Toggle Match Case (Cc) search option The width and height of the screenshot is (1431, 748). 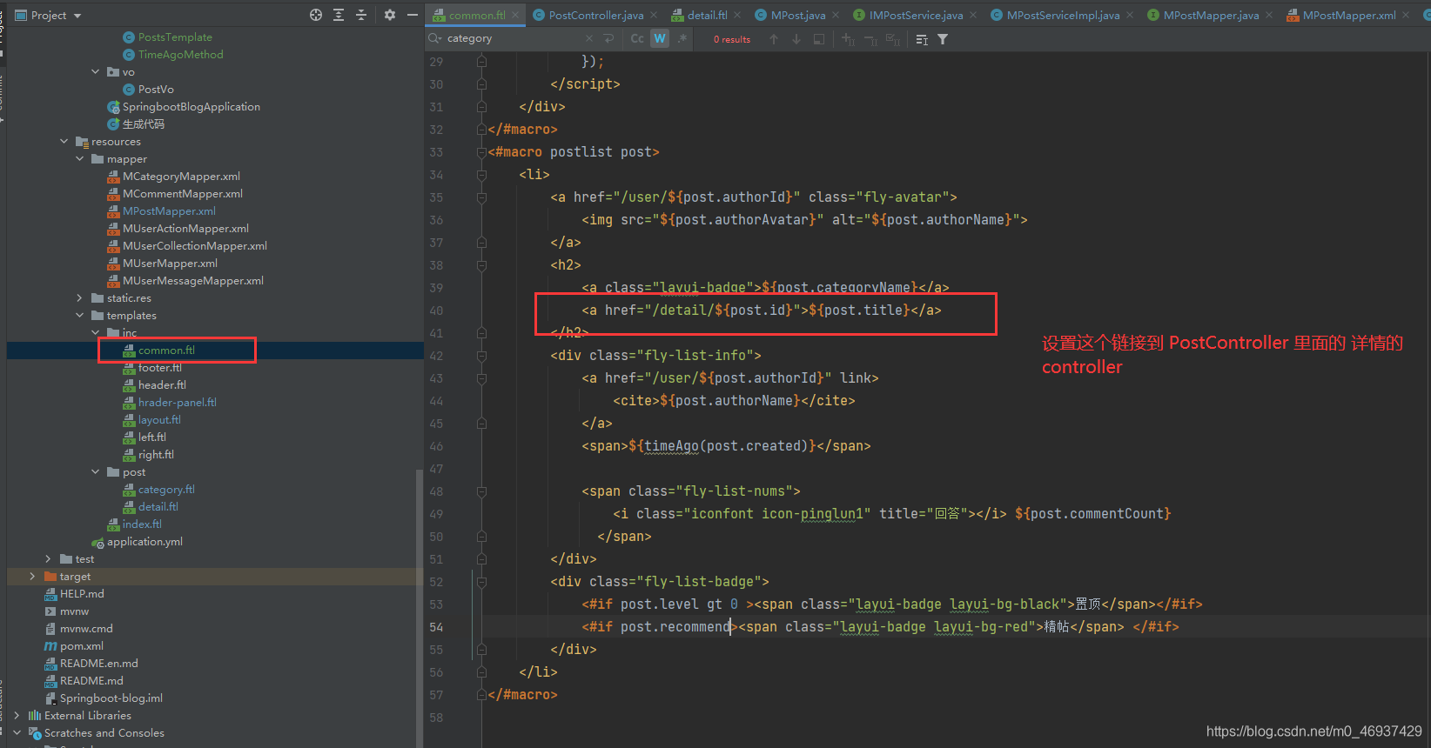(x=637, y=38)
